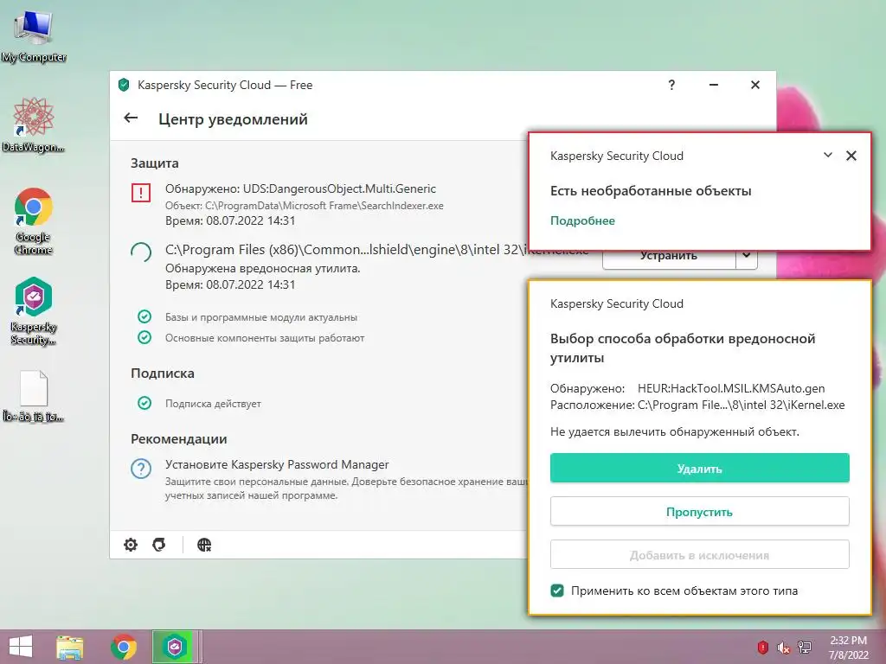Click the Kaspersky shield logo in title bar

(x=124, y=86)
